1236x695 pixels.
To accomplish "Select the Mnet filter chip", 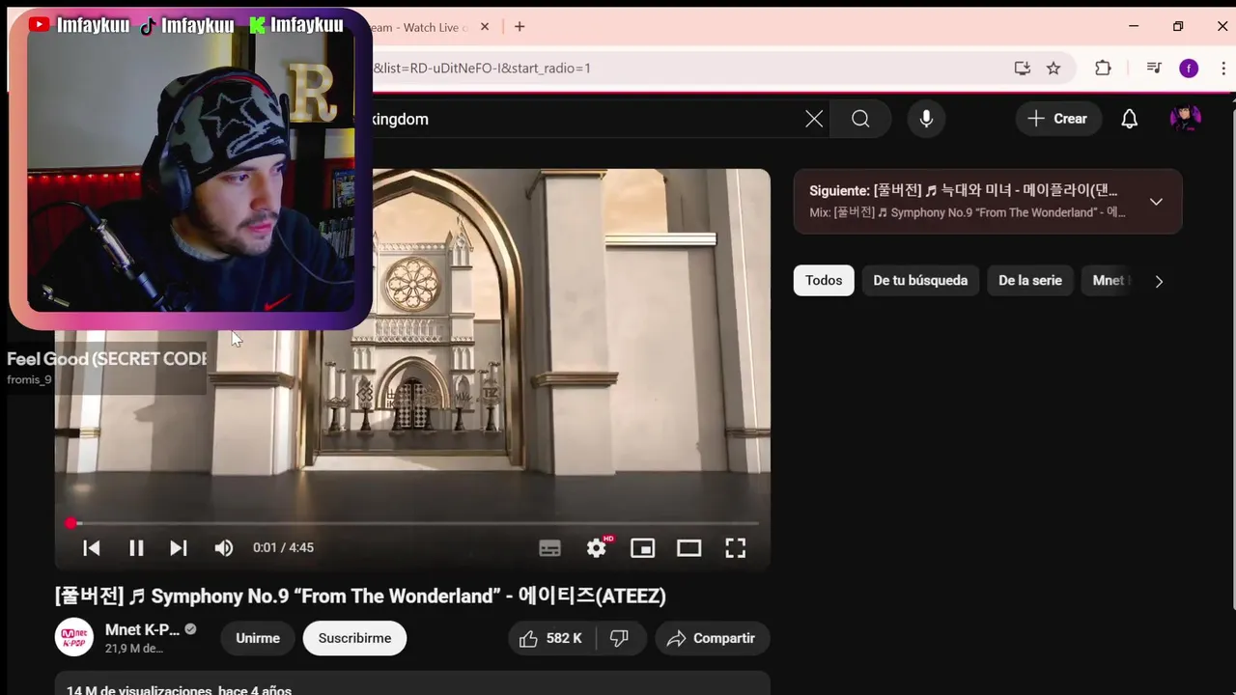I will 1109,281.
